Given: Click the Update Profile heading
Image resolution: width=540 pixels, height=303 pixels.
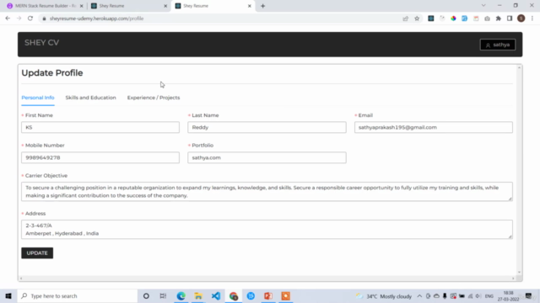Looking at the screenshot, I should coord(52,73).
